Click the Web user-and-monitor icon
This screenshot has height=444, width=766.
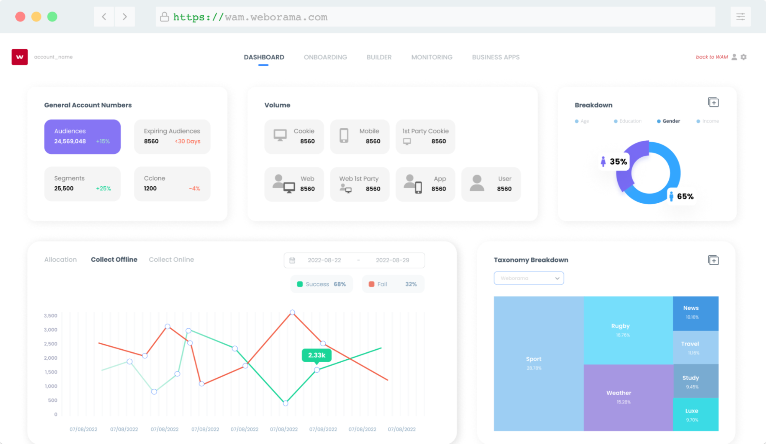click(284, 184)
